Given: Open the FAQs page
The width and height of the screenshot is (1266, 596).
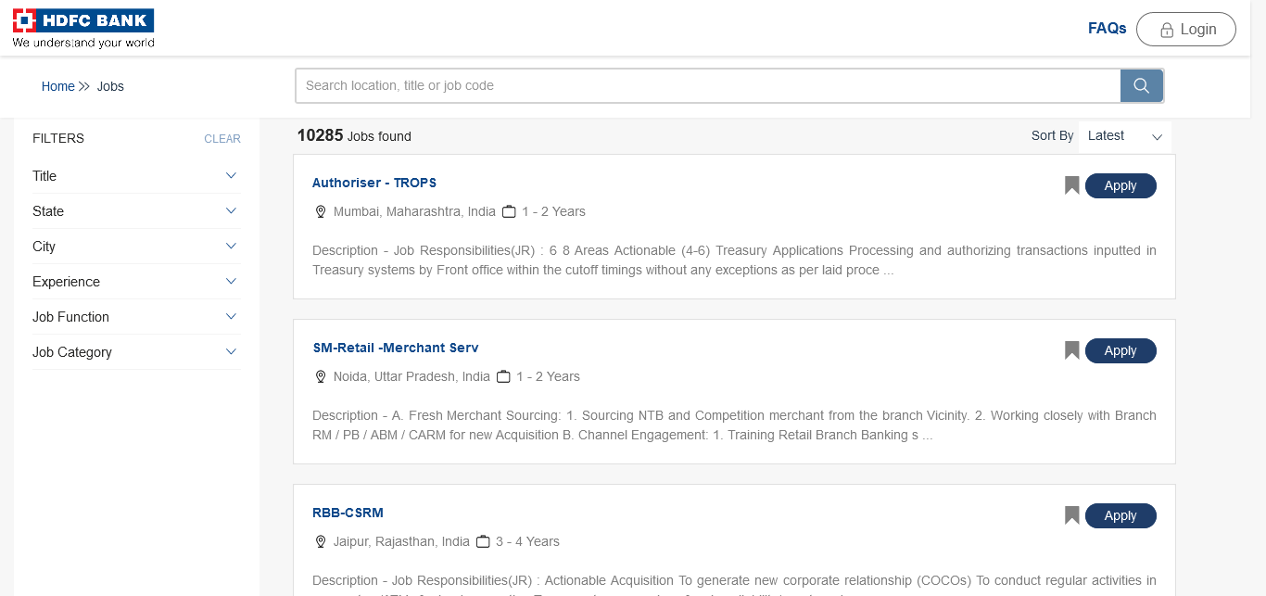Looking at the screenshot, I should point(1107,29).
